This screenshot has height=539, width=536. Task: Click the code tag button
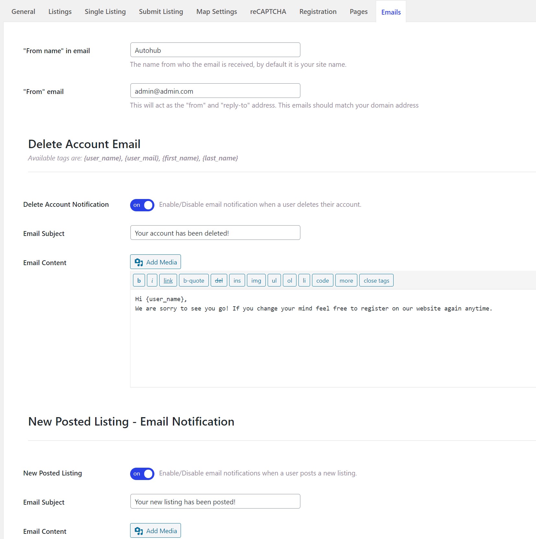click(322, 280)
